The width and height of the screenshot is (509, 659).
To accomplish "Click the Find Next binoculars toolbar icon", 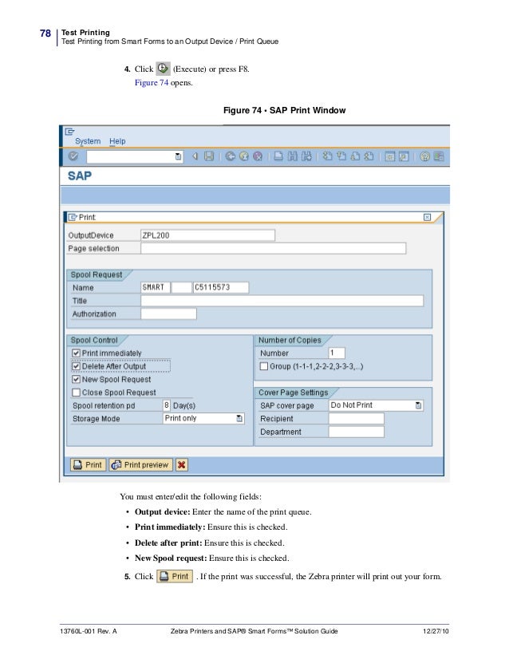I will 306,156.
